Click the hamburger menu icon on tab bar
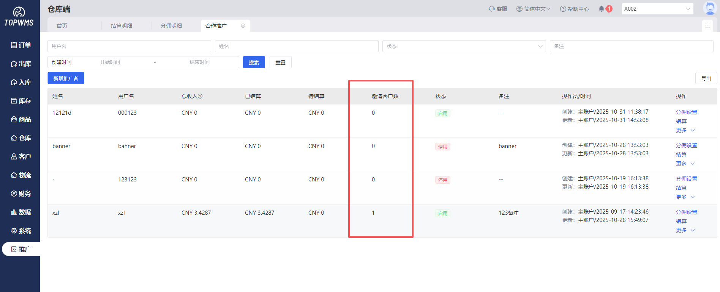The height and width of the screenshot is (292, 720). 707,26
